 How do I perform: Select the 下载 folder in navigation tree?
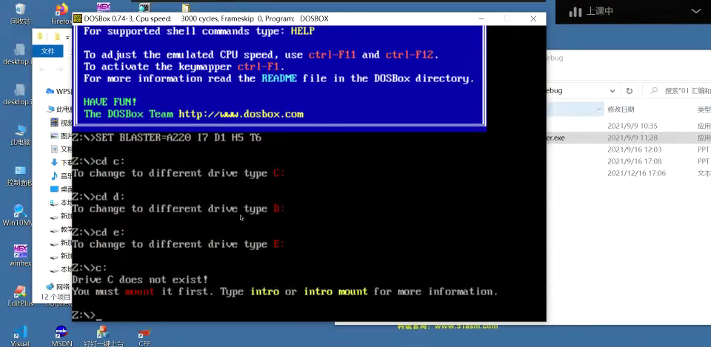point(61,162)
